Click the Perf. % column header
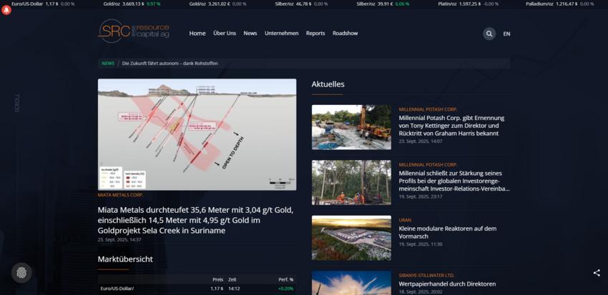The width and height of the screenshot is (608, 295). [286, 279]
